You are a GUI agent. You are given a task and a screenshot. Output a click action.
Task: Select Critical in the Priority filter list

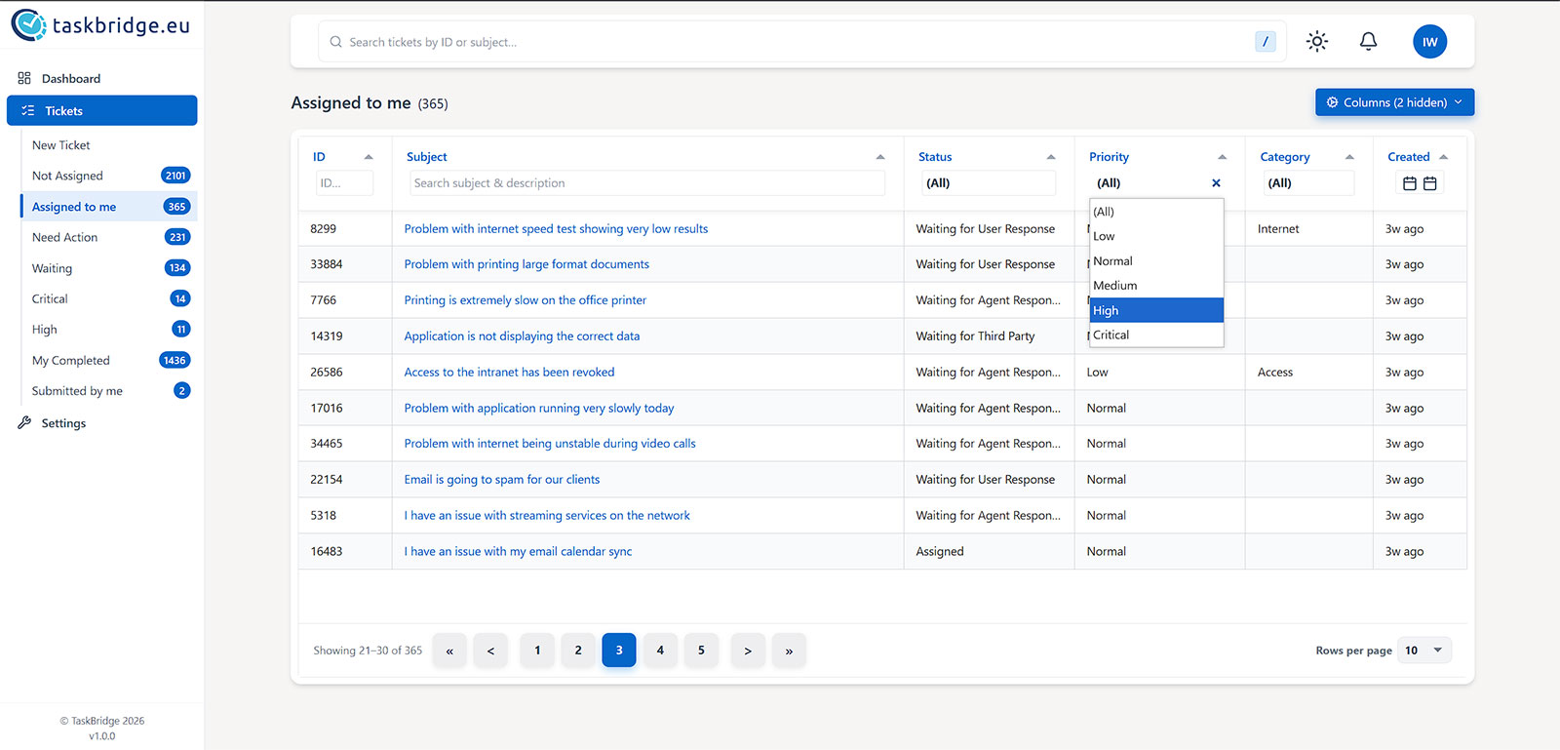(1156, 335)
